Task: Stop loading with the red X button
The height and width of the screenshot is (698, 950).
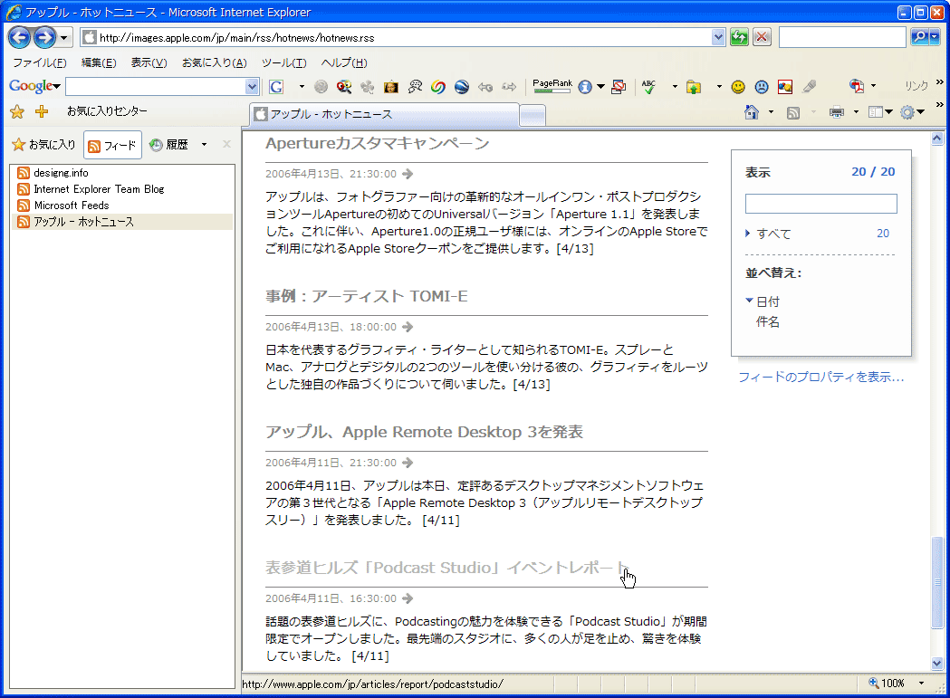Action: pyautogui.click(x=762, y=37)
